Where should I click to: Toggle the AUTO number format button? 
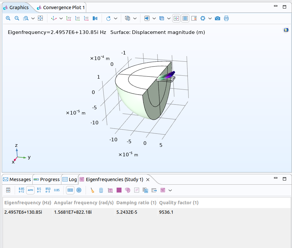tap(30, 190)
